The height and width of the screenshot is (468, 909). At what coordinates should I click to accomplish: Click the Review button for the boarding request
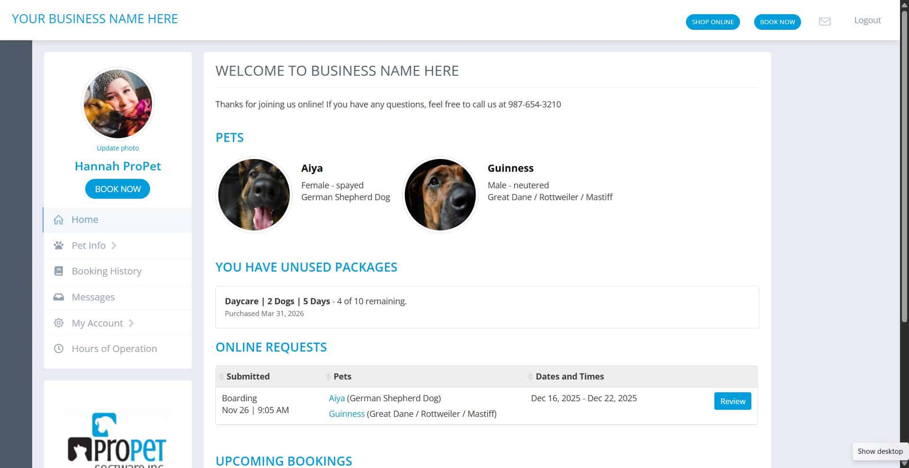(732, 401)
